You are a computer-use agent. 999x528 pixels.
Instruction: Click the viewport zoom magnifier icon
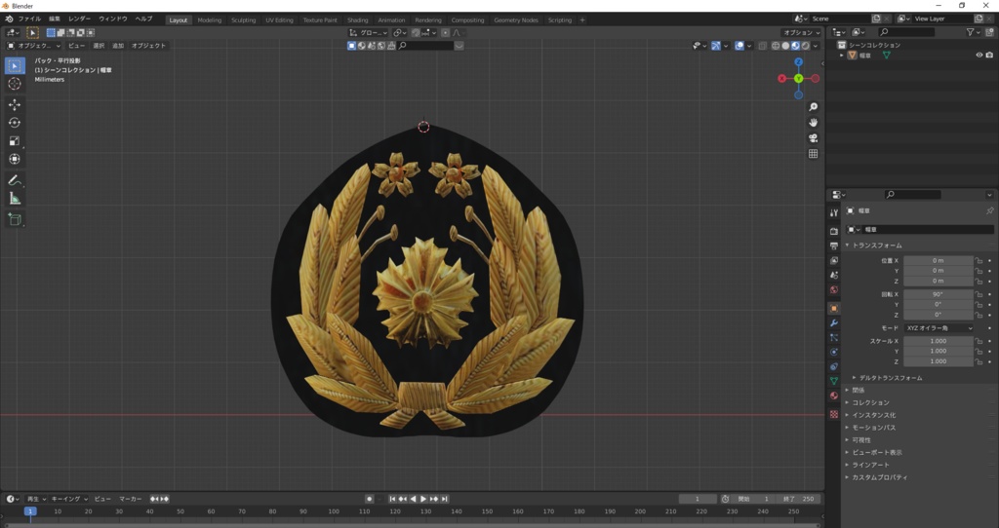(813, 107)
